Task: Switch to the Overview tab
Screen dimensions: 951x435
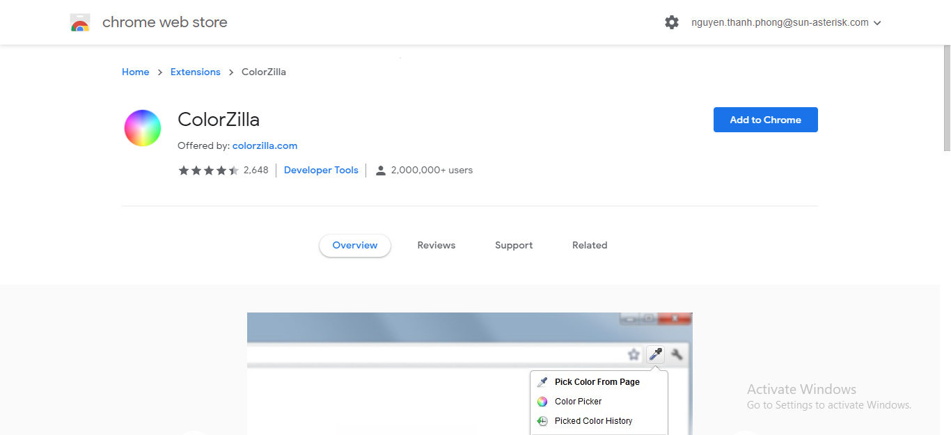Action: (x=355, y=245)
